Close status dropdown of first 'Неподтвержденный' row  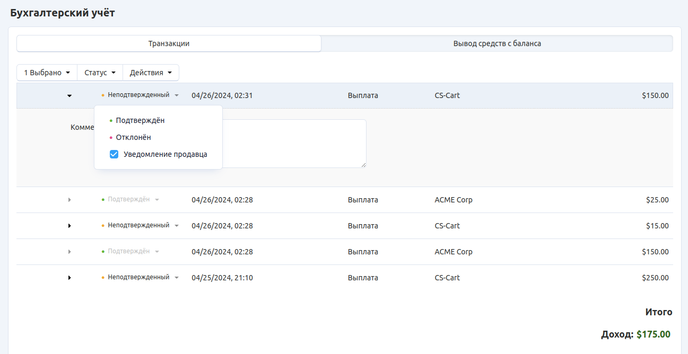pyautogui.click(x=141, y=95)
